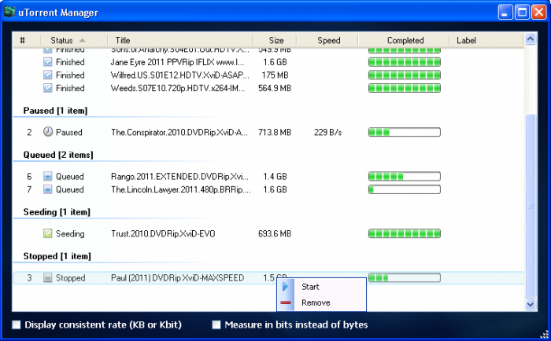Select The.Lincoln.Lawyer.2011.480p title
Viewport: 551px width, 341px height.
pos(180,189)
